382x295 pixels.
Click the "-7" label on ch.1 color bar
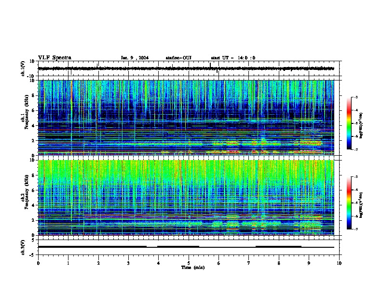click(x=356, y=150)
